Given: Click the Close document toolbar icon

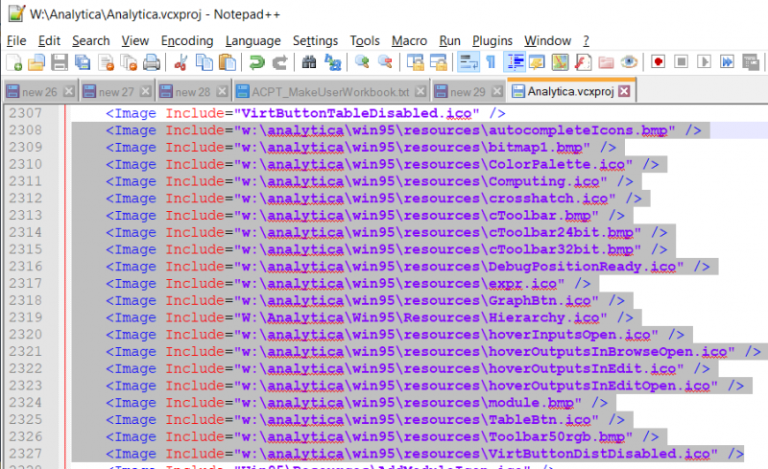Looking at the screenshot, I should point(106,62).
